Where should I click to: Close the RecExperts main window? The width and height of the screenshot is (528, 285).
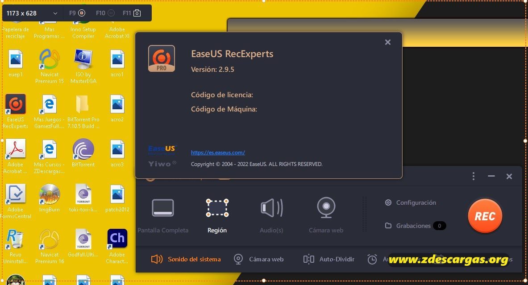[x=509, y=176]
